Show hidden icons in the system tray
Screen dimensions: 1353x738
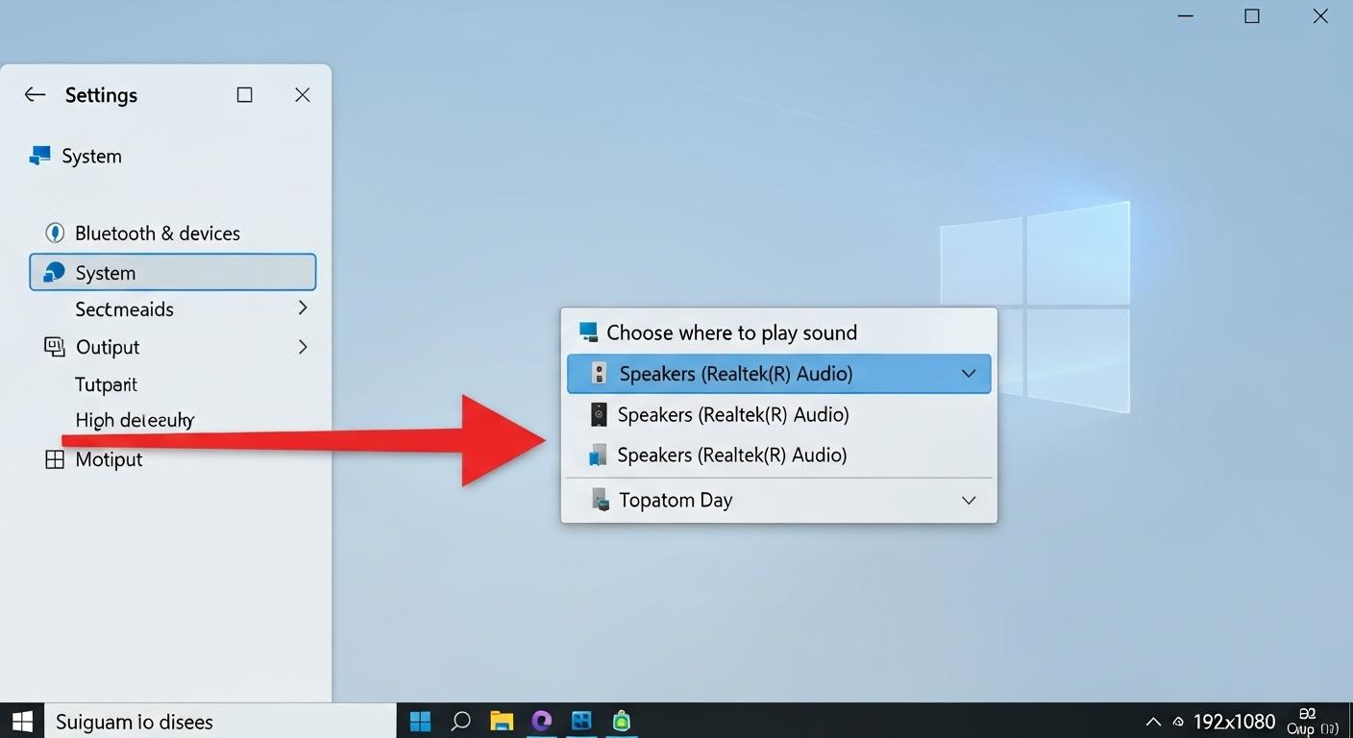1152,721
